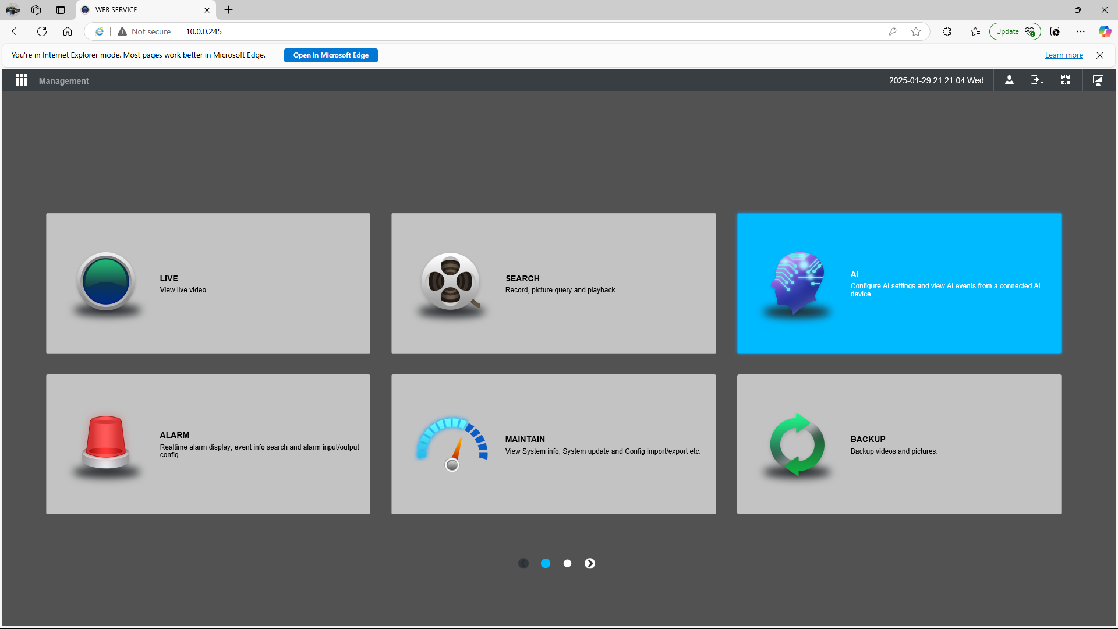Image resolution: width=1118 pixels, height=629 pixels.
Task: Select the first page indicator dot
Action: point(546,563)
